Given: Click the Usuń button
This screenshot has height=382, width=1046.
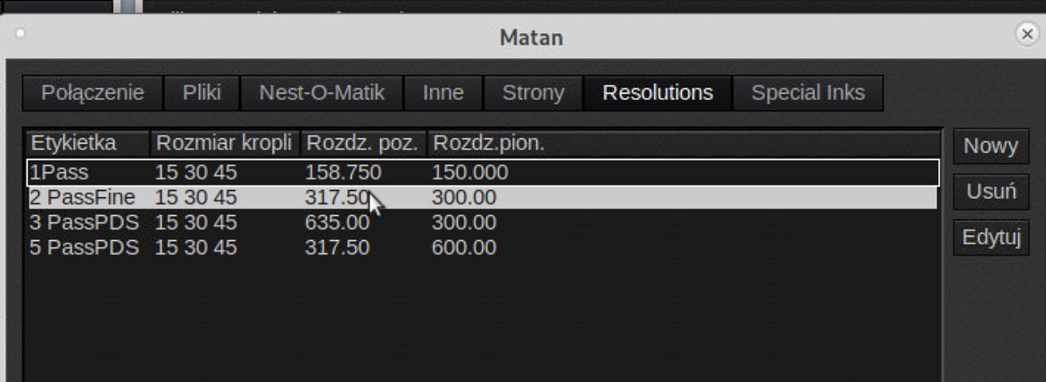Looking at the screenshot, I should pos(985,192).
